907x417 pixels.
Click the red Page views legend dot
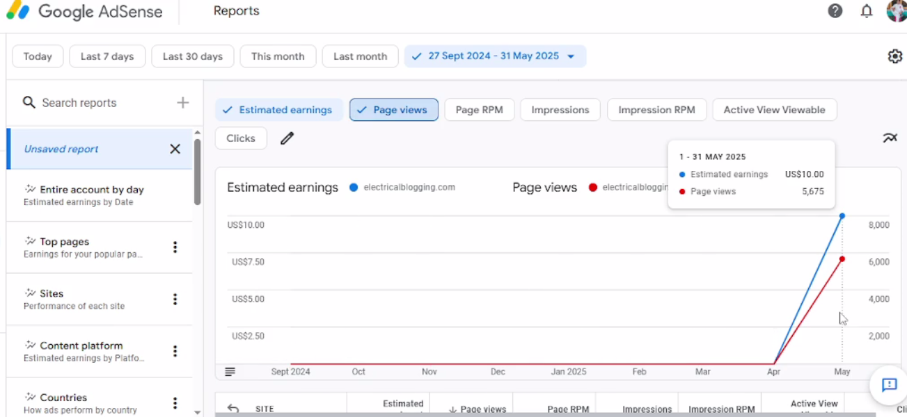pos(593,188)
